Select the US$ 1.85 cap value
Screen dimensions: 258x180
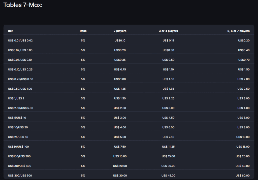tap(168, 89)
